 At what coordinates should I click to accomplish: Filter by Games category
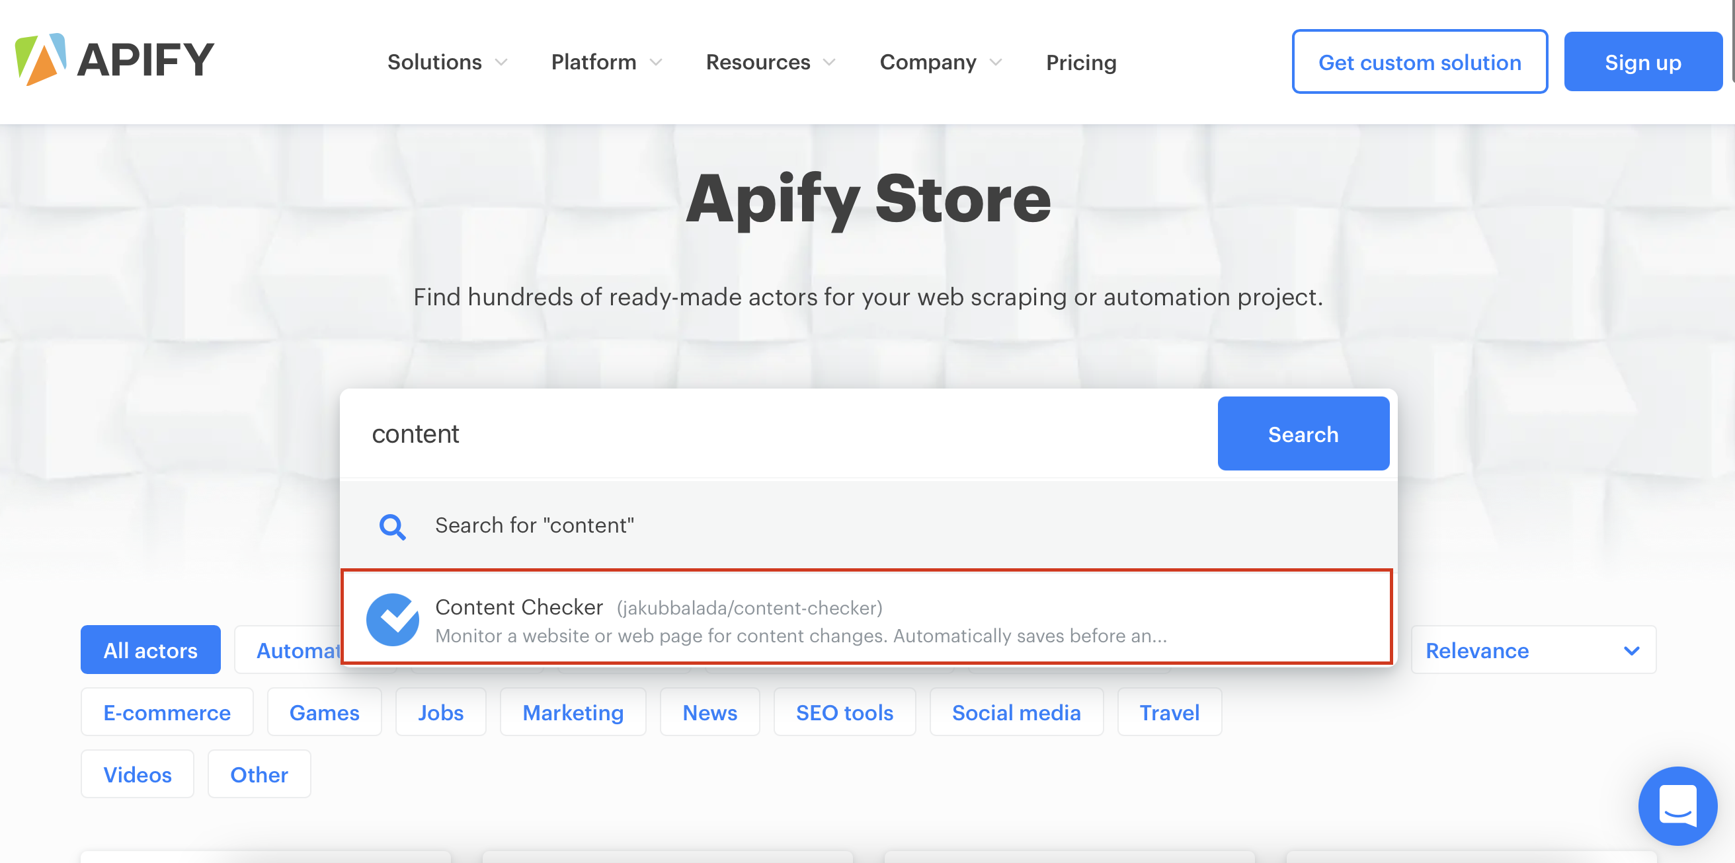tap(324, 712)
